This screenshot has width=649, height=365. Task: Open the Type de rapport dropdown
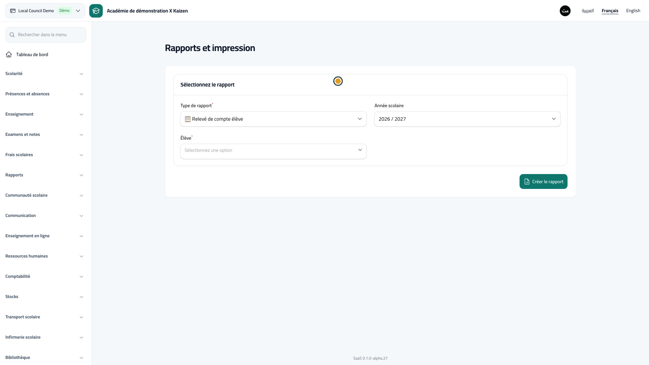click(x=273, y=119)
